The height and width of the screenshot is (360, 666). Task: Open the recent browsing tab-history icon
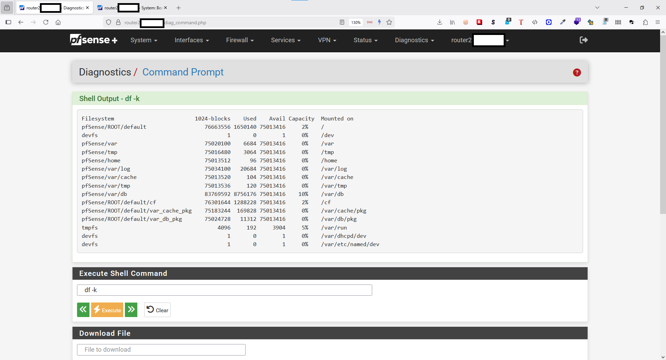point(7,8)
